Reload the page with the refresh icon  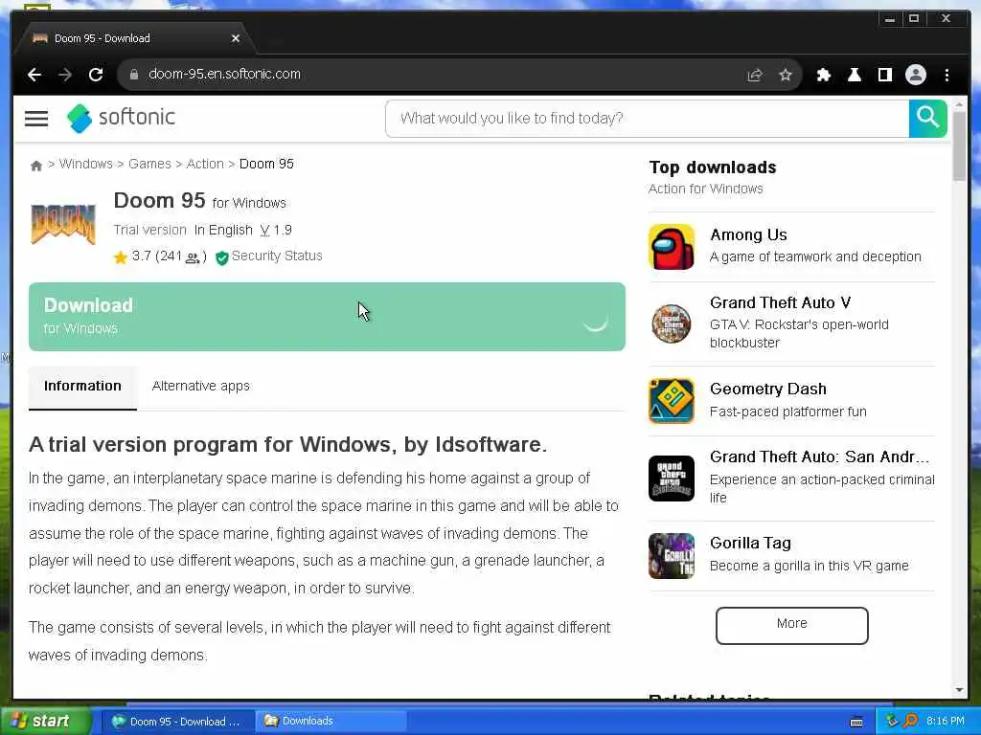(x=96, y=75)
